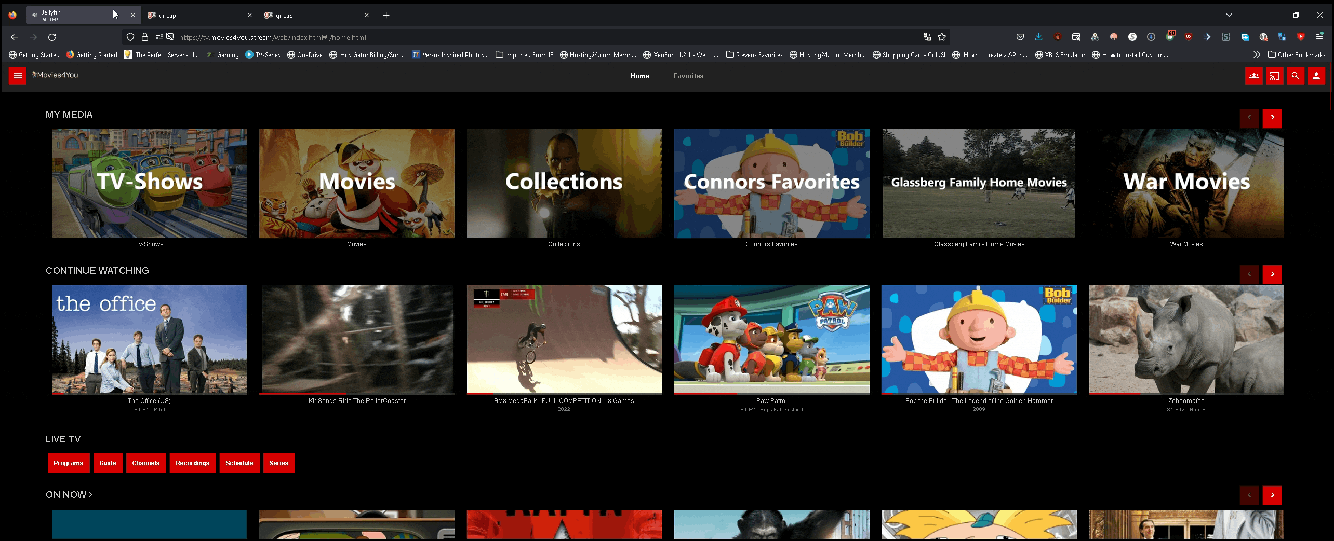Open the War Movies library thumbnail
Image resolution: width=1334 pixels, height=541 pixels.
[x=1186, y=183]
